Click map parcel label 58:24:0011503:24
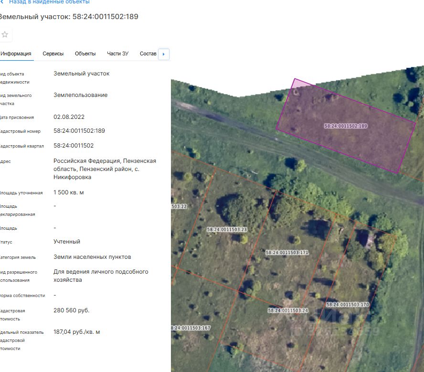 click(288, 310)
